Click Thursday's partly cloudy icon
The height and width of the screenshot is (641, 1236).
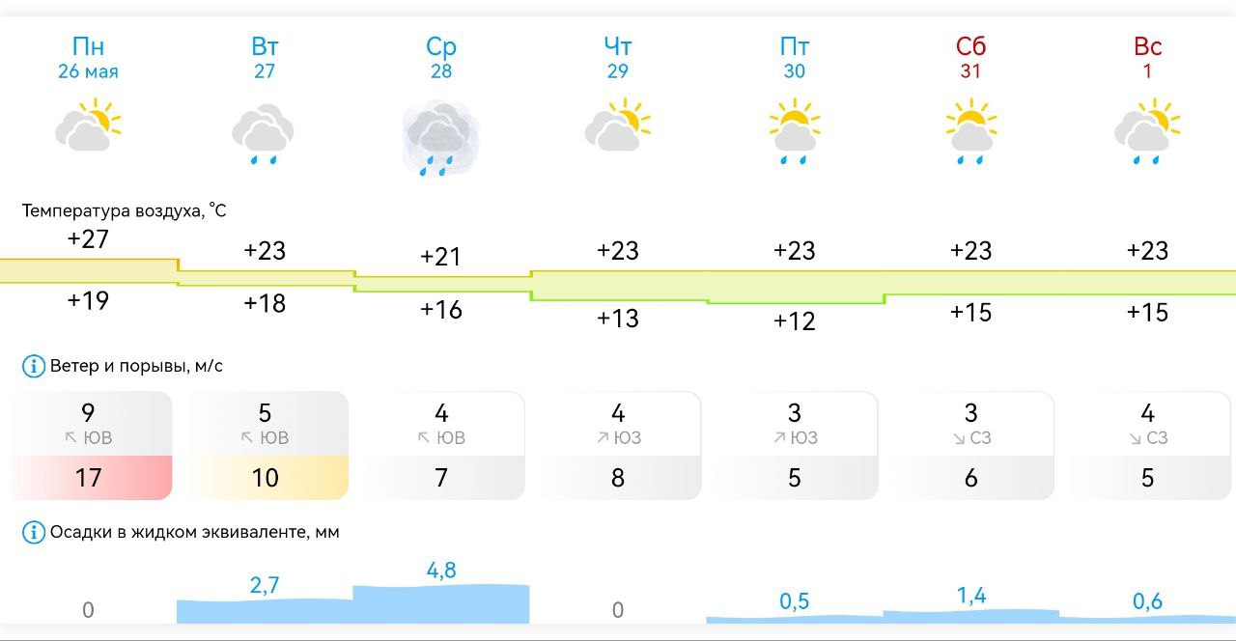coord(617,125)
